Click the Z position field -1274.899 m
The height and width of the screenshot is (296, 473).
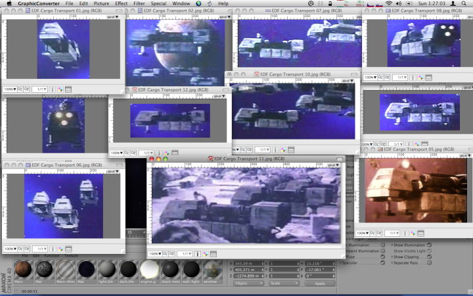point(249,276)
